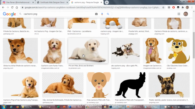Screen dimensions: 195x109
Task: Open the browser home page
Action: tap(17, 7)
